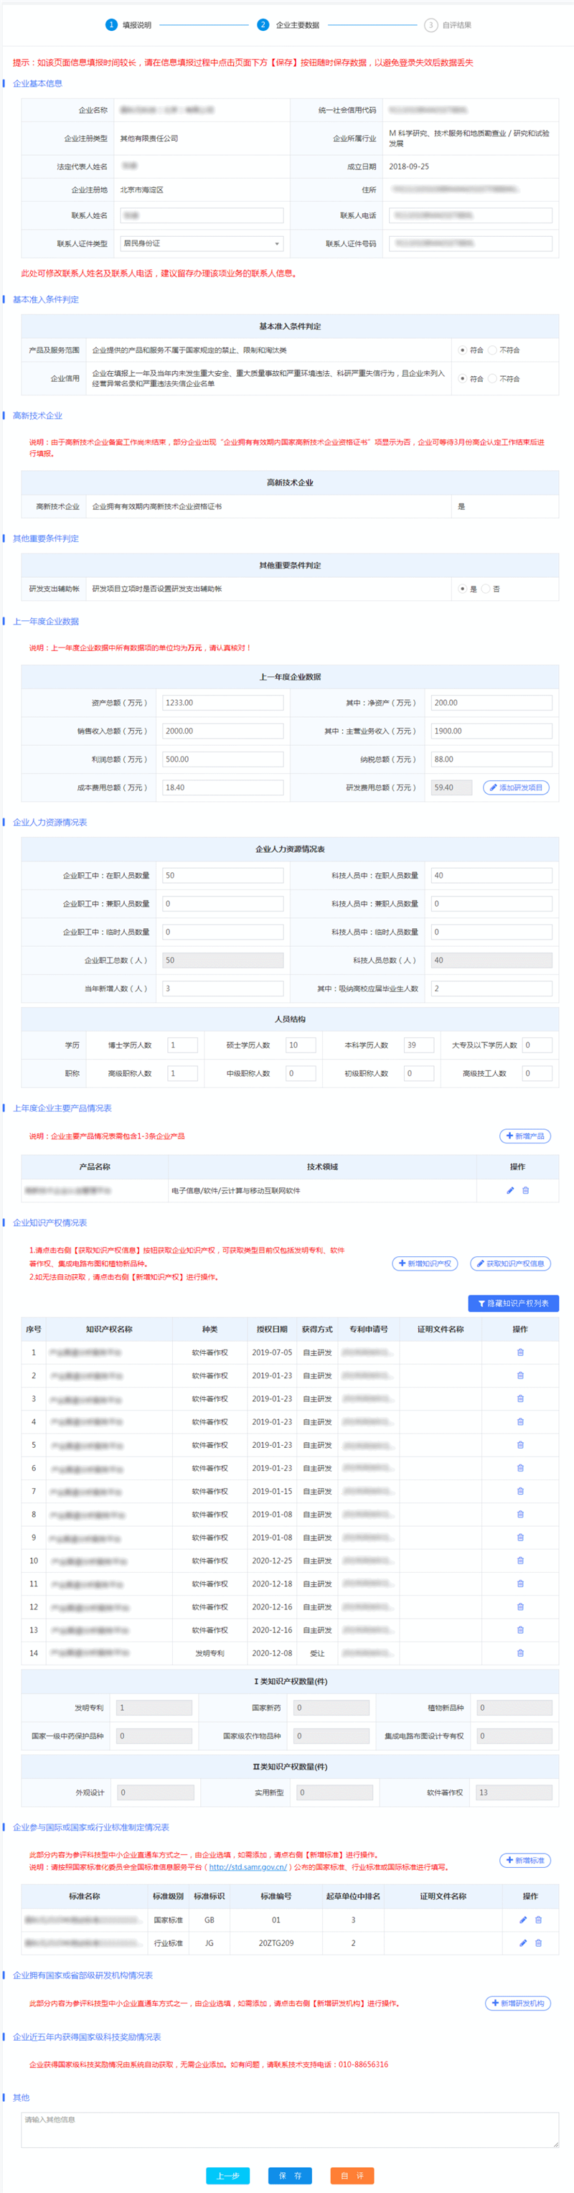Collapse the list with 隐藏知识产权列表
574x2193 pixels.
pyautogui.click(x=513, y=1304)
